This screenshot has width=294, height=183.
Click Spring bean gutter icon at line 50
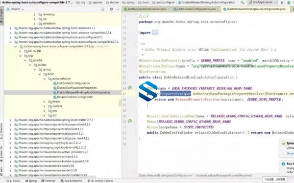click(x=130, y=121)
